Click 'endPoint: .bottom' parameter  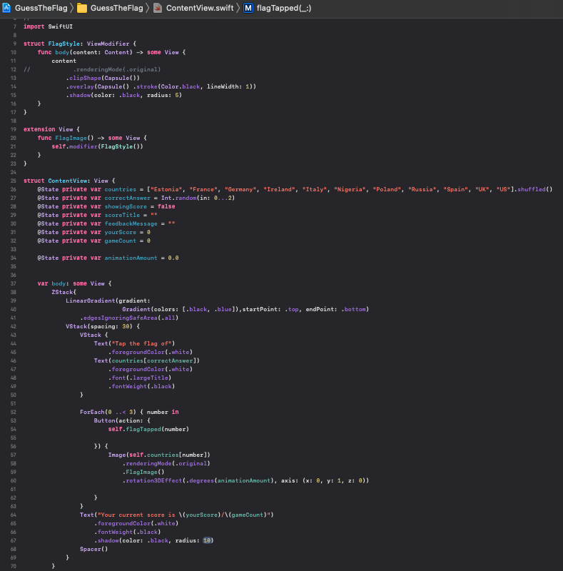335,309
